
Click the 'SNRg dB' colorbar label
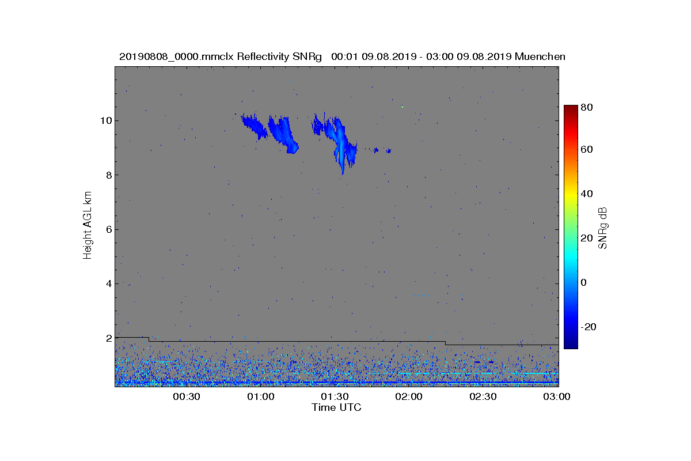[603, 228]
